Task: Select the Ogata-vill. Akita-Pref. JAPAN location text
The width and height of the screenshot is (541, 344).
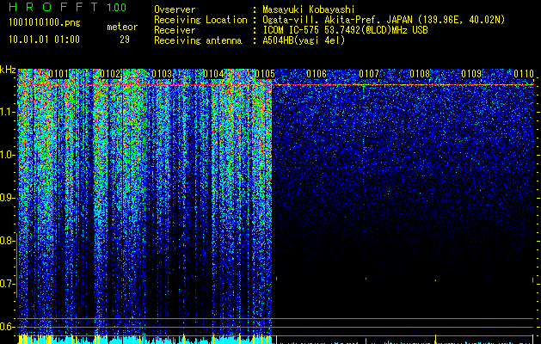Action: pyautogui.click(x=384, y=20)
